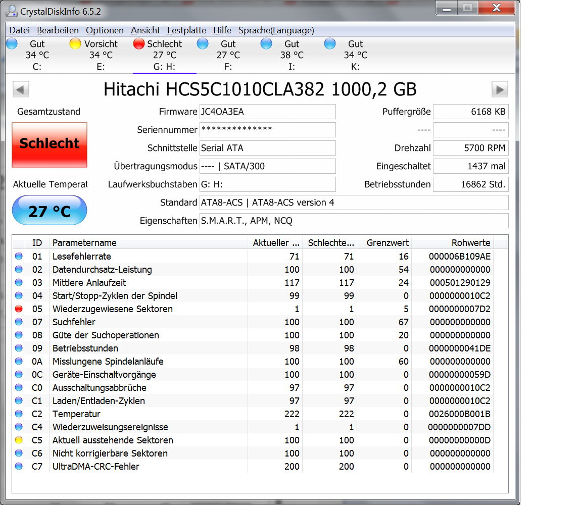Click the 27 °C temperature button

click(50, 211)
